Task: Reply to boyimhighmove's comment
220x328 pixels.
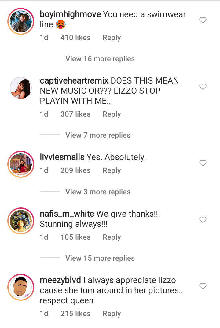Action: (112, 38)
